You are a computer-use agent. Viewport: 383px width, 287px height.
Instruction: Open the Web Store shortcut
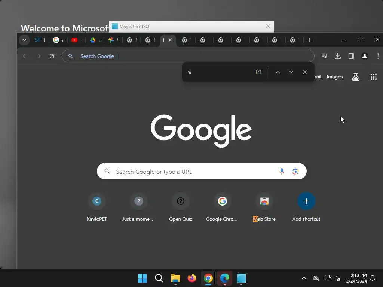coord(264,207)
